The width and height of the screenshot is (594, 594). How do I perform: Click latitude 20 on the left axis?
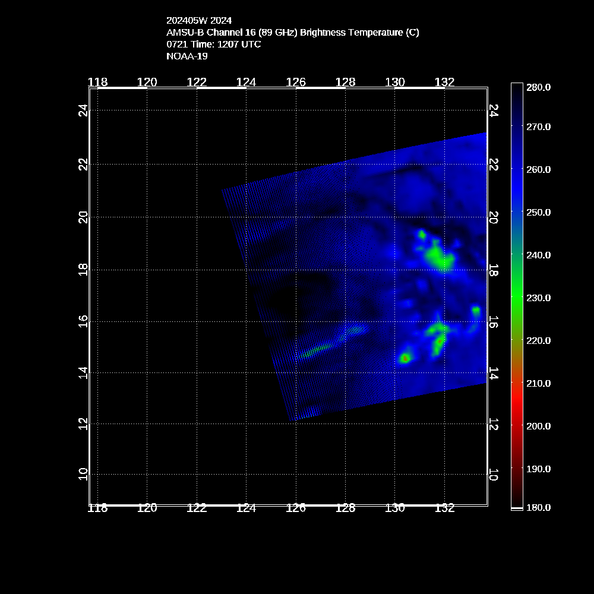(x=83, y=217)
